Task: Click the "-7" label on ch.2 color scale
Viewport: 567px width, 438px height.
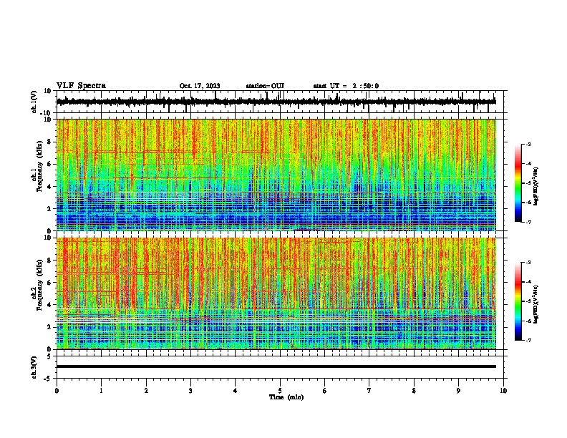Action: pos(528,340)
